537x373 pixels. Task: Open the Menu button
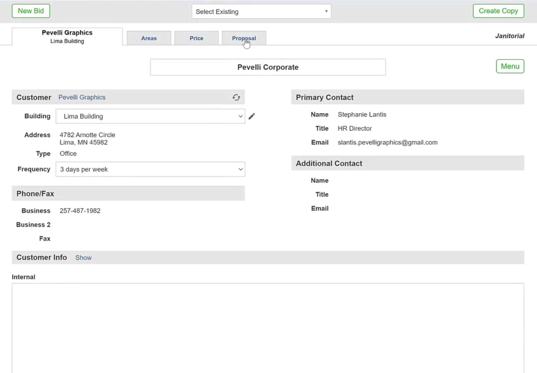coord(510,66)
